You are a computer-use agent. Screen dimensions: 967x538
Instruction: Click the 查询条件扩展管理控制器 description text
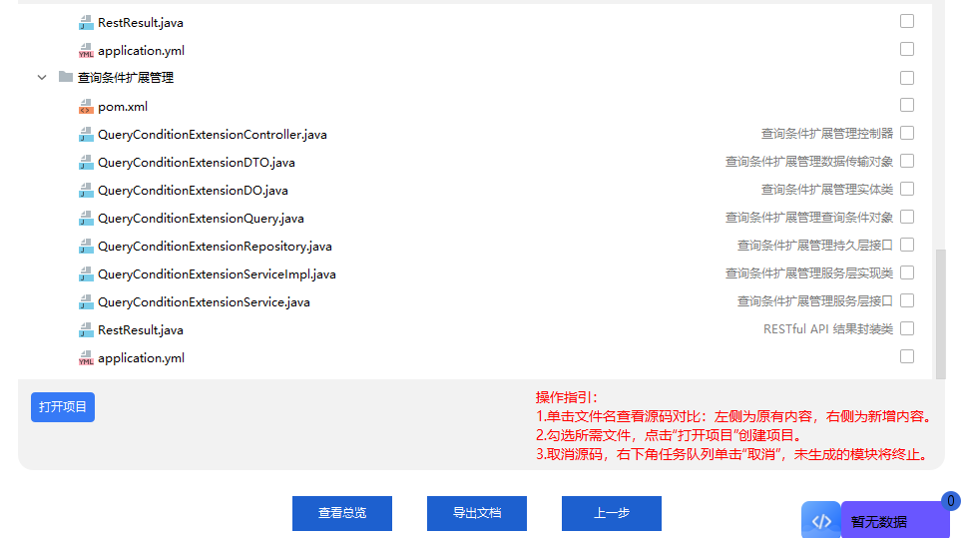pyautogui.click(x=827, y=134)
